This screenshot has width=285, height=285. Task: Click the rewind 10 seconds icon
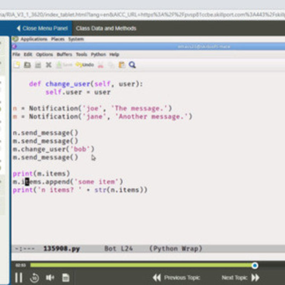(34, 278)
